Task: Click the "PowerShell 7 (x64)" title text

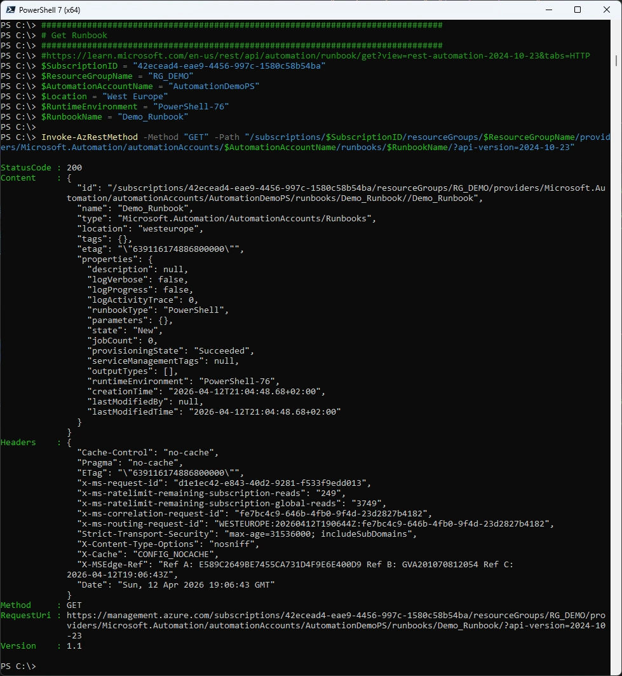Action: click(50, 10)
